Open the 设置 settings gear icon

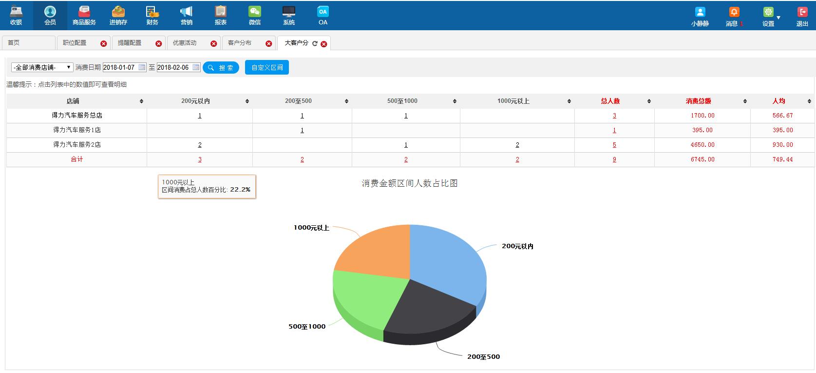coord(768,12)
